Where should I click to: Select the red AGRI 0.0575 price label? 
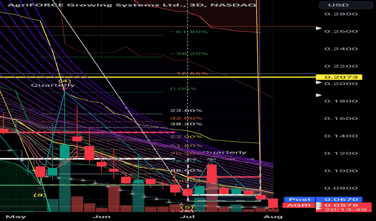point(327,205)
